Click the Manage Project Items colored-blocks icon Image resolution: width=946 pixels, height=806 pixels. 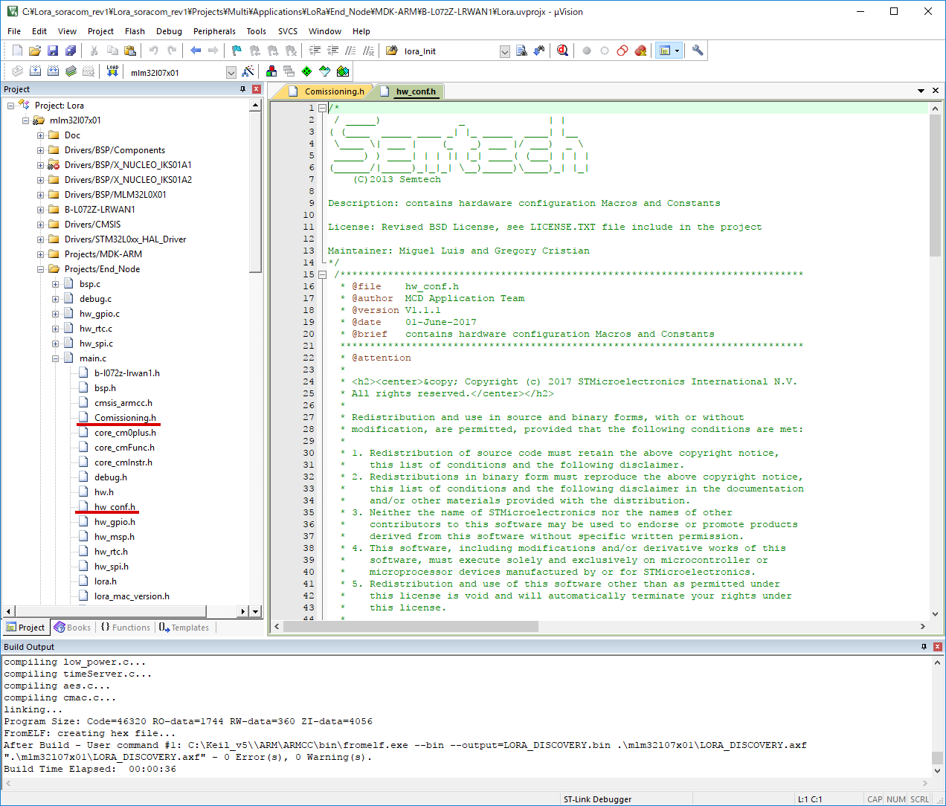click(271, 71)
